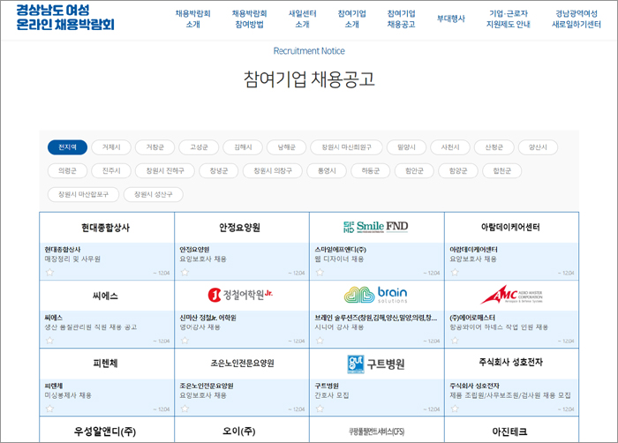Open the 채용박람회 참여방법 menu

pos(250,19)
